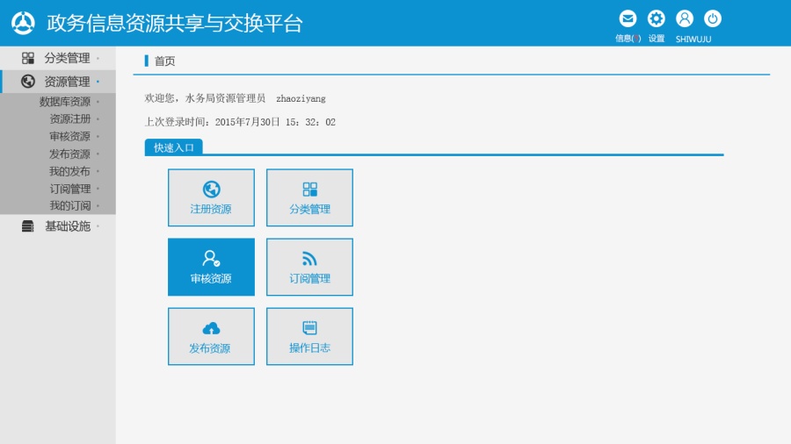
Task: Click the power logout icon
Action: (x=712, y=19)
